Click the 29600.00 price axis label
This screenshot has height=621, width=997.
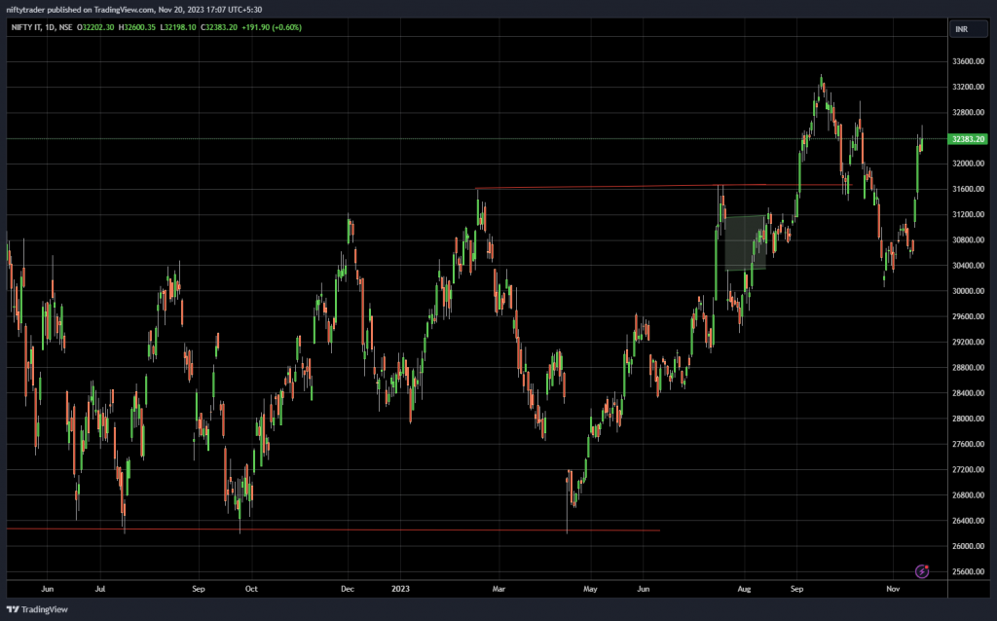tap(968, 316)
